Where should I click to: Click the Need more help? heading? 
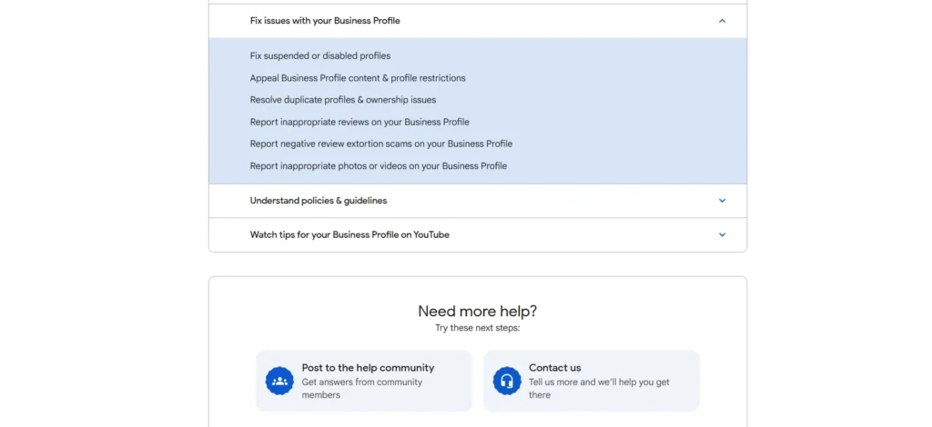[477, 311]
